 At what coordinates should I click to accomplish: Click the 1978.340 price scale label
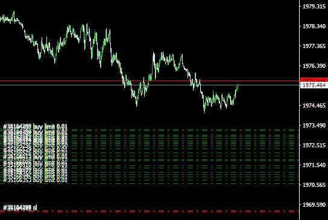pyautogui.click(x=314, y=26)
